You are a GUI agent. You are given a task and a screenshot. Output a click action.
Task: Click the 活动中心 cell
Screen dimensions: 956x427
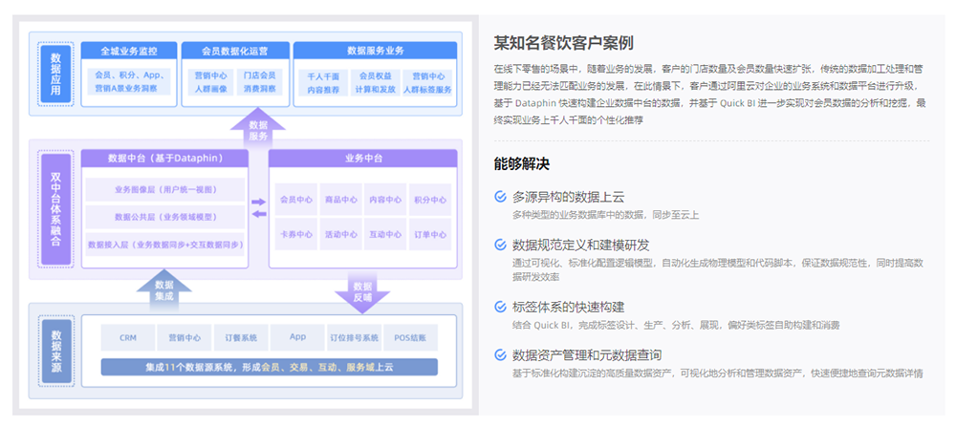tap(340, 234)
